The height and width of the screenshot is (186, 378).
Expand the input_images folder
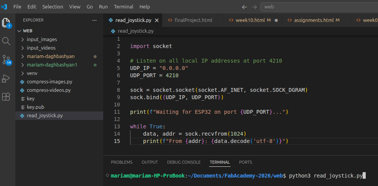(41, 39)
